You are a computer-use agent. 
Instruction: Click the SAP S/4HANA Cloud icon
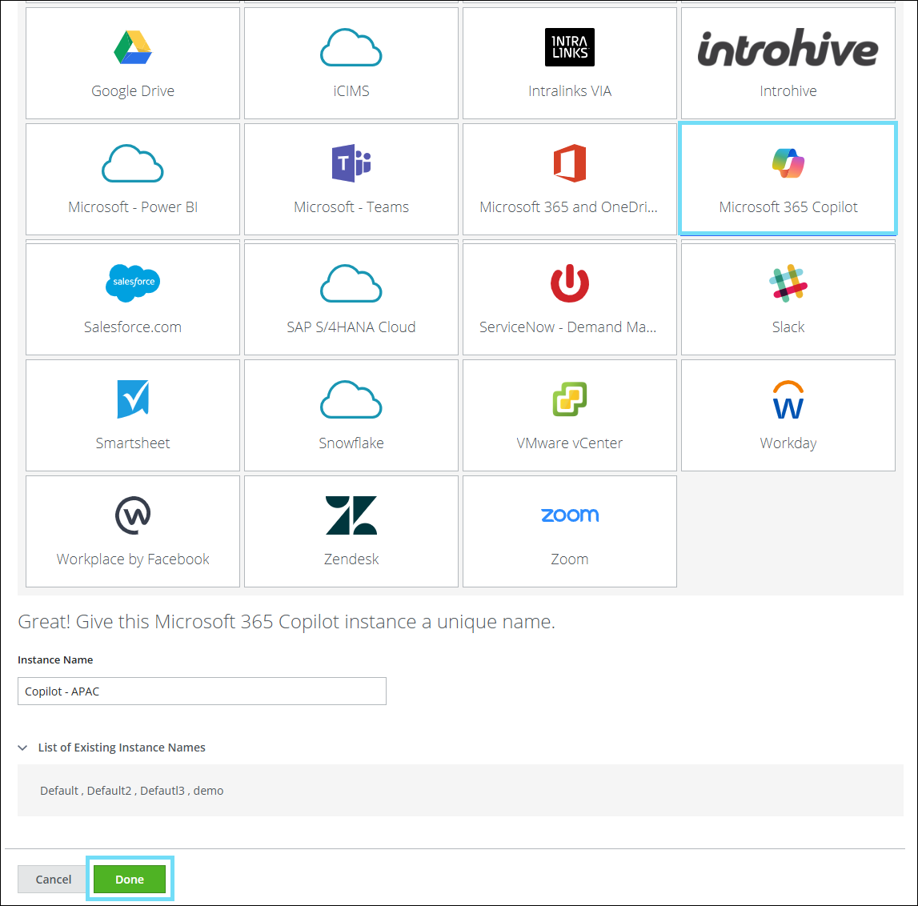[351, 283]
